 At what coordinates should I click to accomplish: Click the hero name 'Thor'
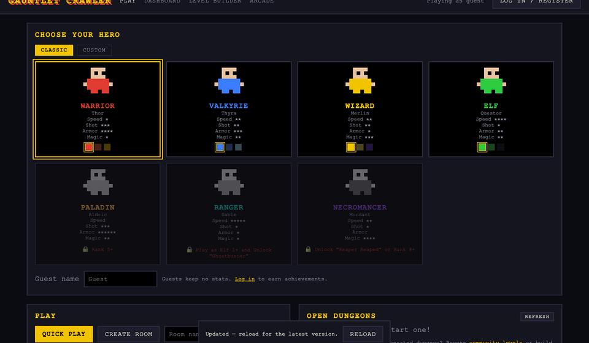click(x=98, y=113)
